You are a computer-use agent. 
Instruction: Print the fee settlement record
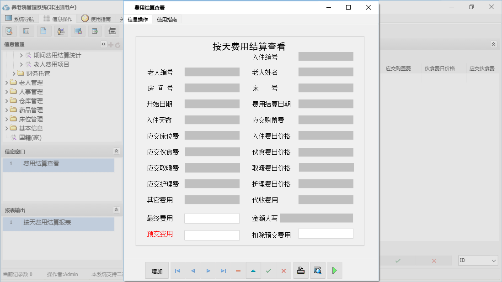click(x=301, y=270)
